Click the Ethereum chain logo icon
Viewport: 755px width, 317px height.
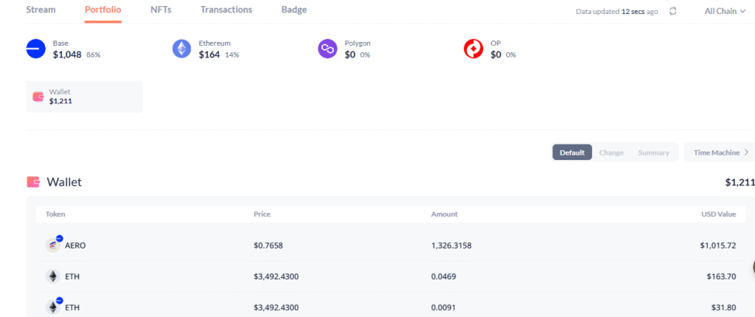coord(181,49)
